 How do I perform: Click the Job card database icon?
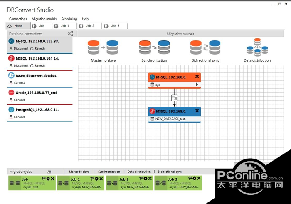pos(15,183)
